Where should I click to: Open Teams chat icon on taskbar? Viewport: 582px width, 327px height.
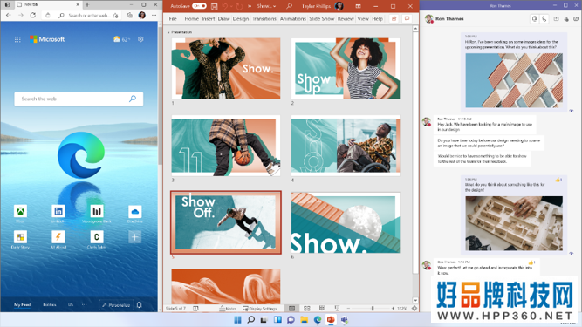291,319
